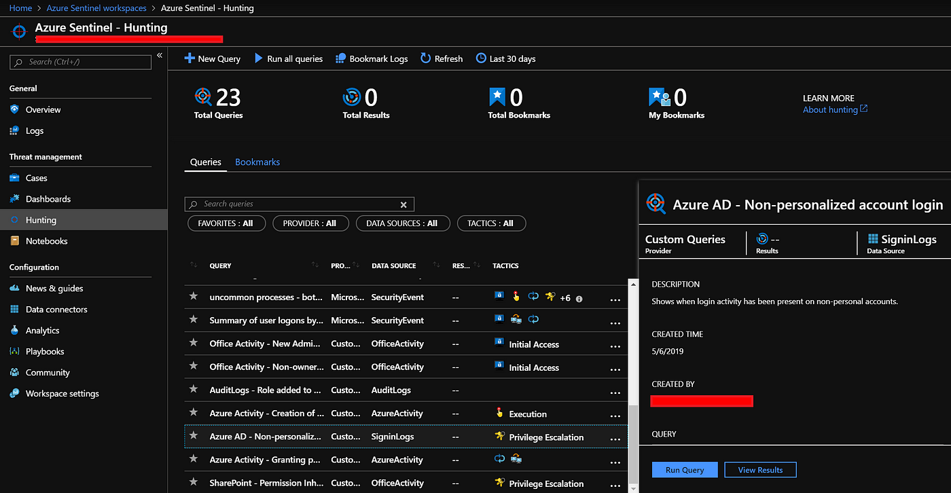Click the query list vertical scrollbar
The height and width of the screenshot is (493, 951).
click(x=633, y=445)
